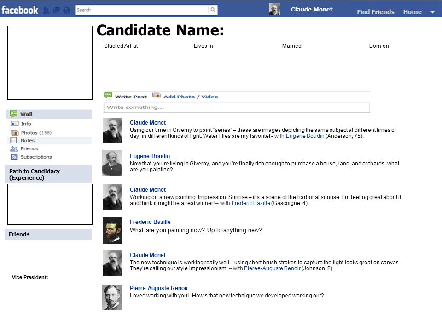
Task: Click Pierre-Auguste Renoir's profile thumbnail
Action: (112, 297)
